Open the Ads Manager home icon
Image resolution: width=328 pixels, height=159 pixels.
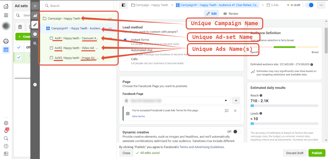tap(6, 6)
